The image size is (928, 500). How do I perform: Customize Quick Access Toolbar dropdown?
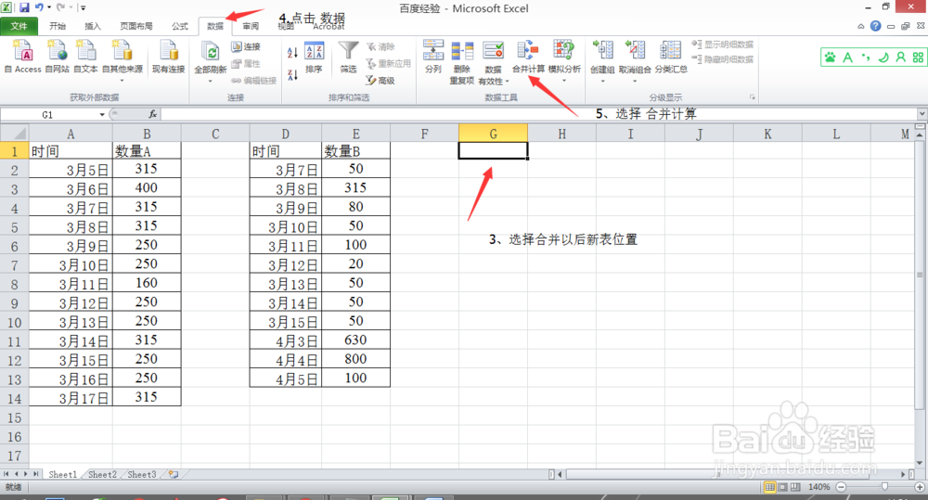tap(83, 7)
